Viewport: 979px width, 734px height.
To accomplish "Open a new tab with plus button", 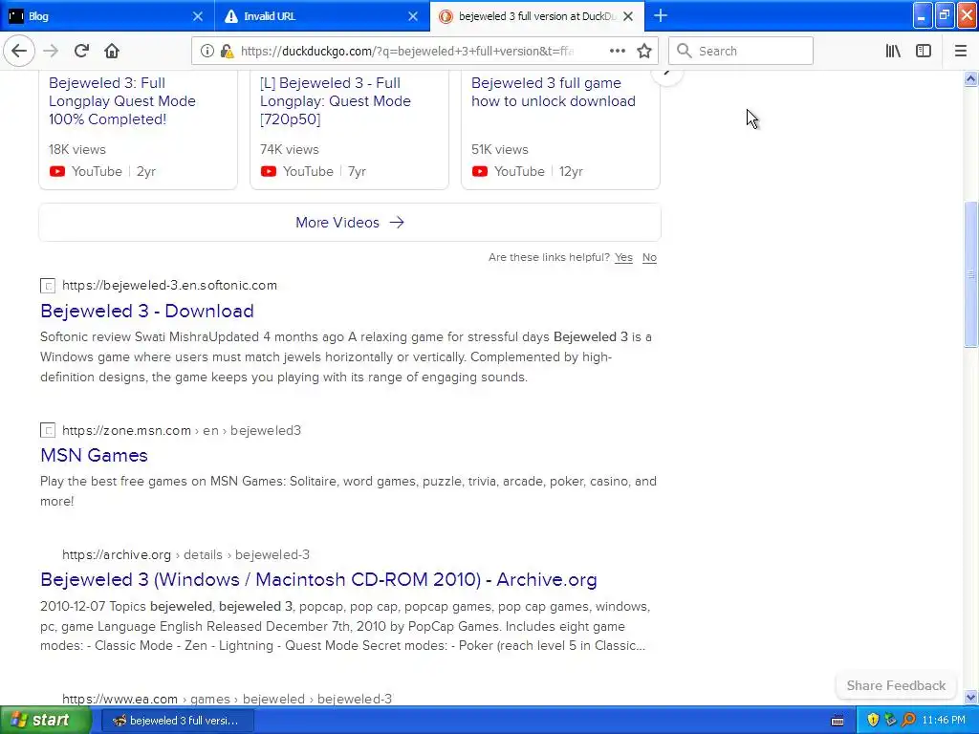I will [x=661, y=15].
